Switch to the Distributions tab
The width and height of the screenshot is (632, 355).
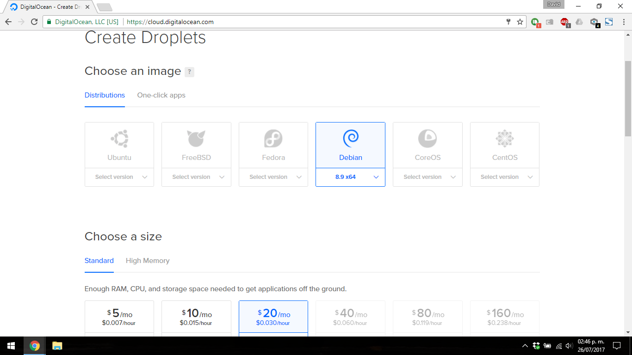pos(105,95)
